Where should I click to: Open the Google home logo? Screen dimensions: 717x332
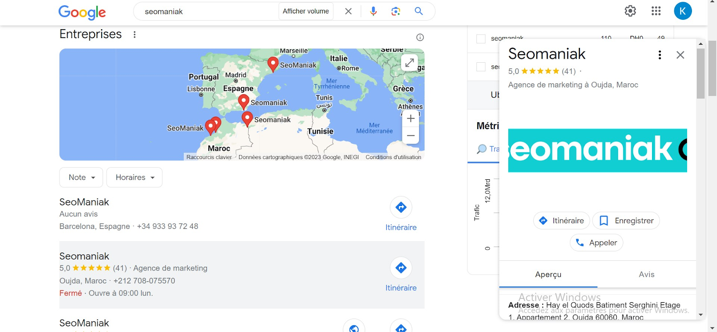pos(82,12)
